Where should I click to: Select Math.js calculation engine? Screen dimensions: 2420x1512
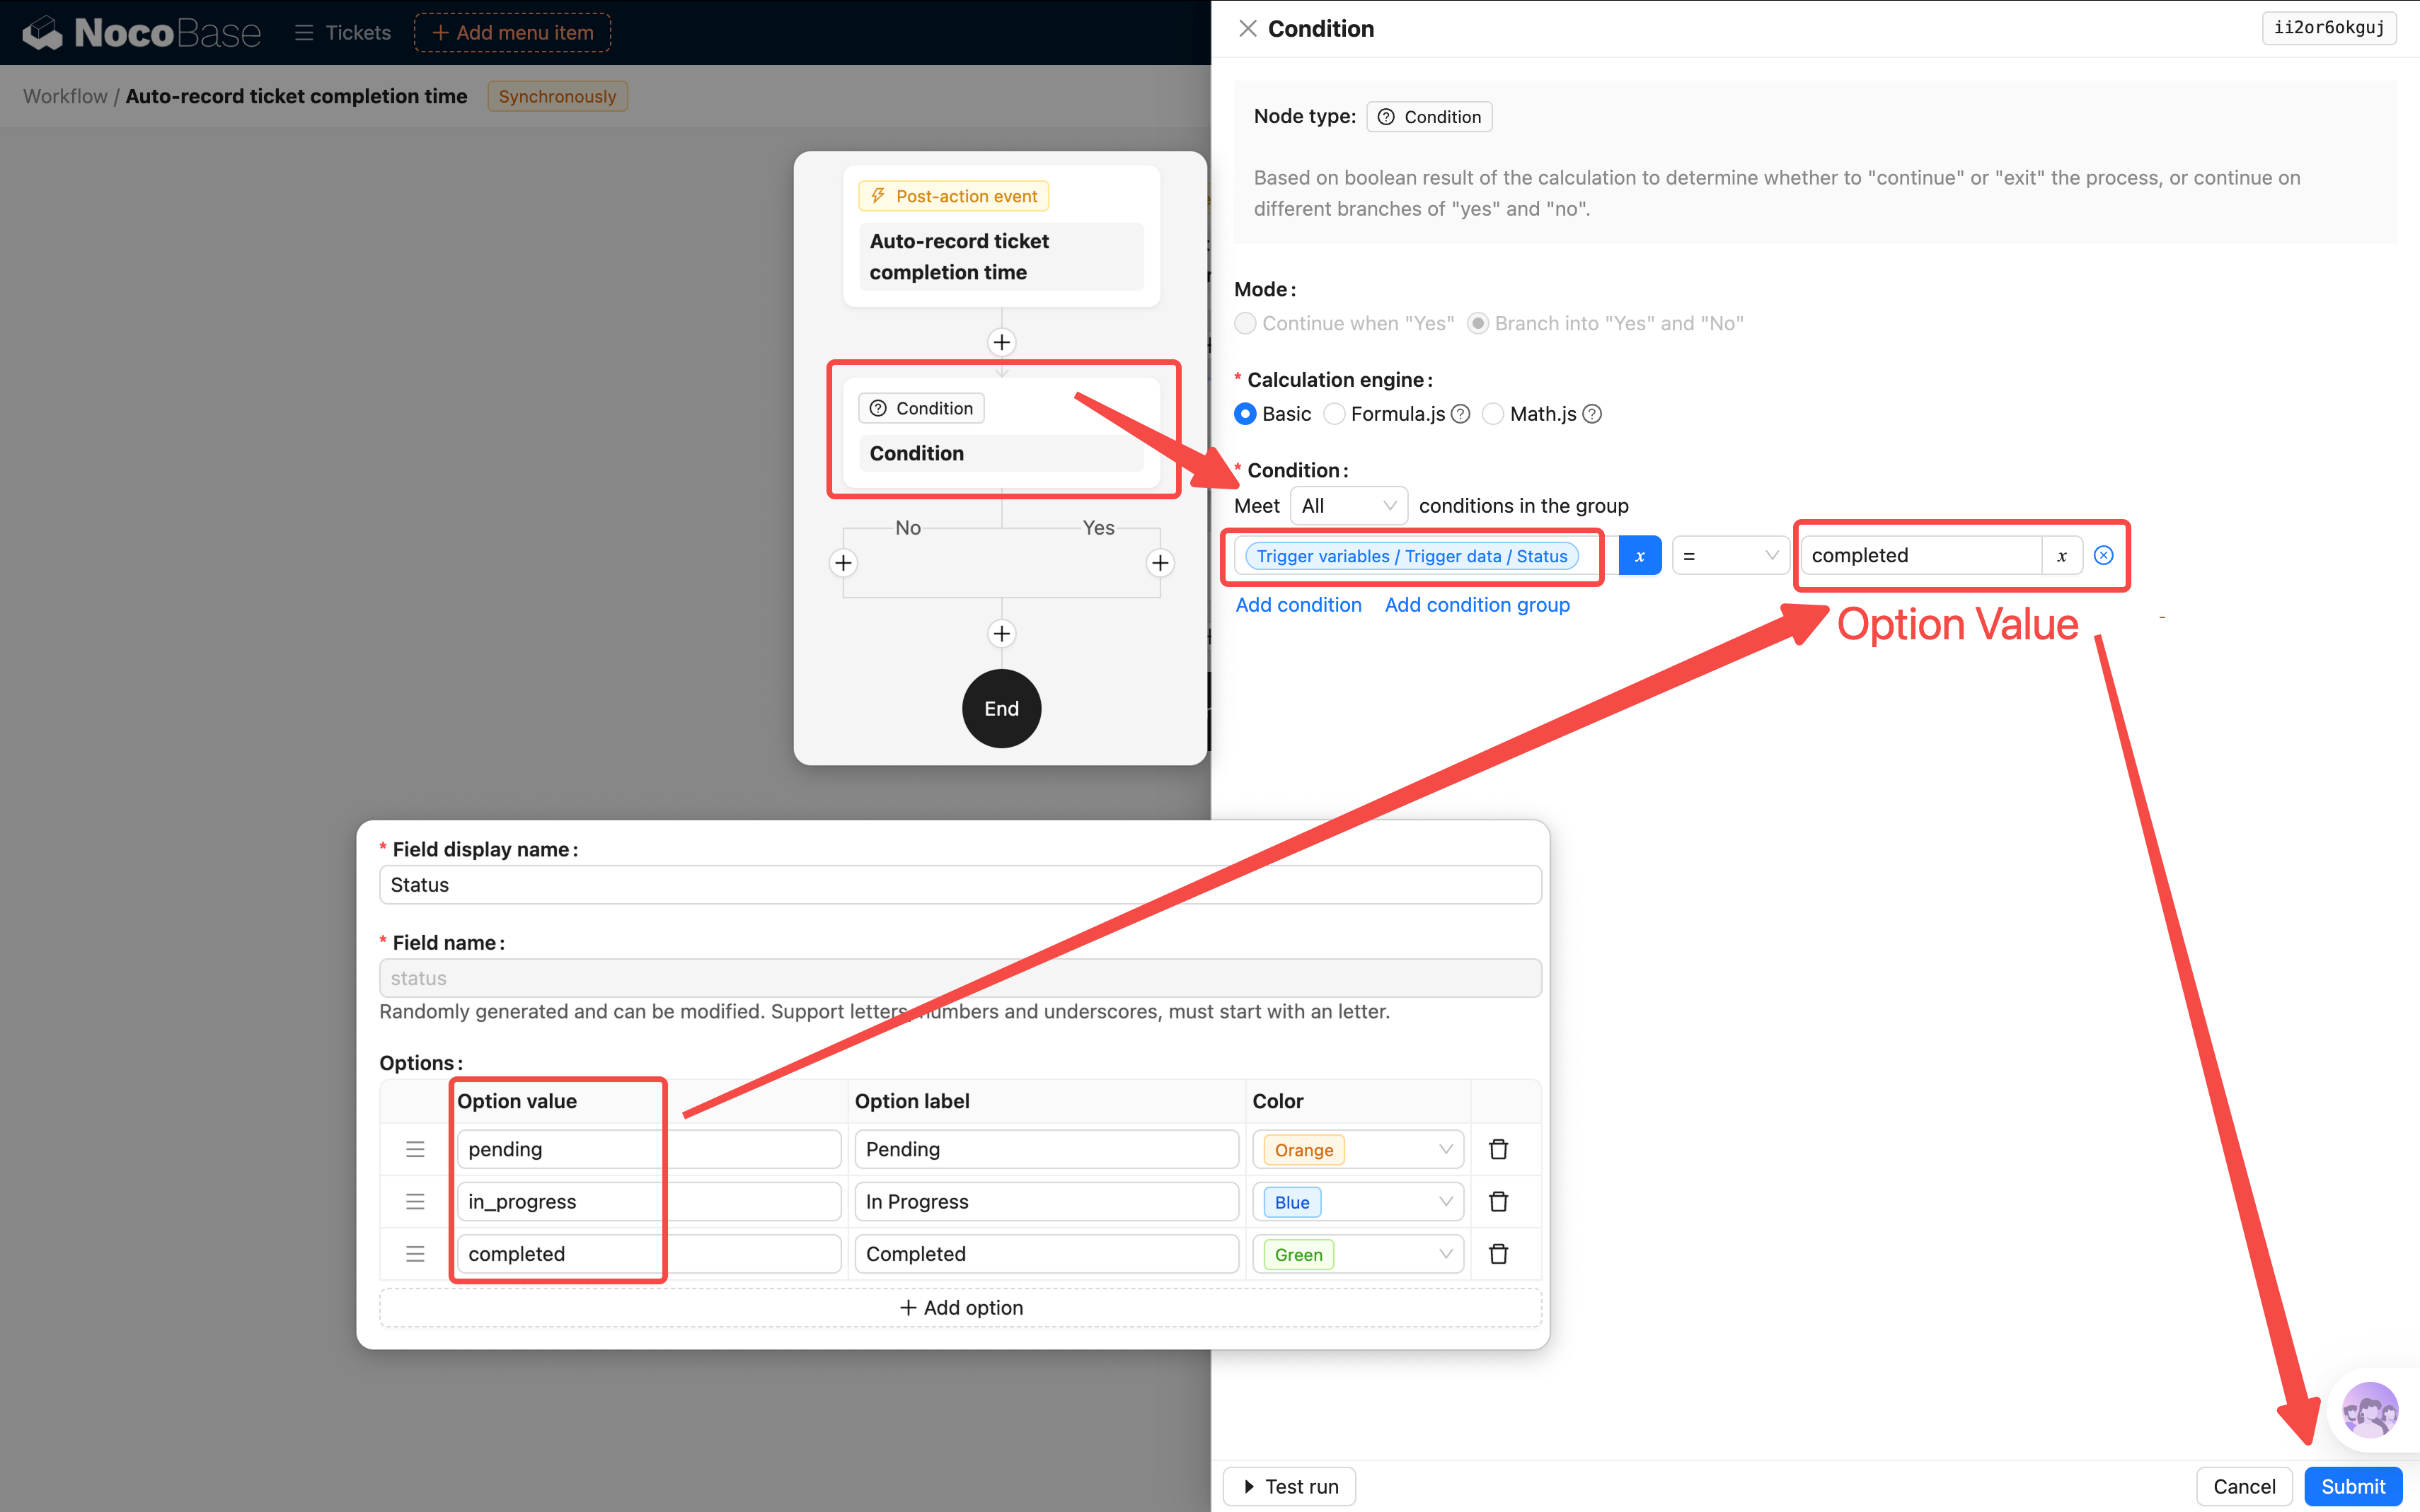(x=1492, y=414)
